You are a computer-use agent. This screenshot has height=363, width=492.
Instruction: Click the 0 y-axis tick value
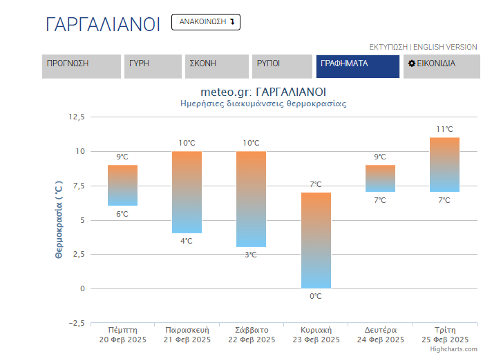point(82,288)
